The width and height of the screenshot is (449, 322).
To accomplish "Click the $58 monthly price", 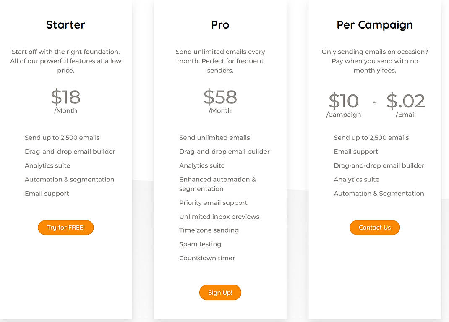I will 220,97.
